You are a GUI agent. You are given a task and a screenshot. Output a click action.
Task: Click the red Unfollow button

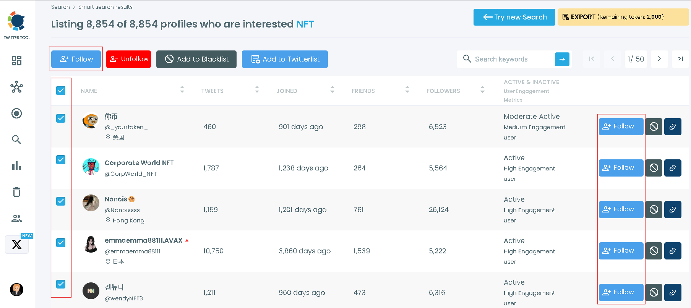pos(128,59)
